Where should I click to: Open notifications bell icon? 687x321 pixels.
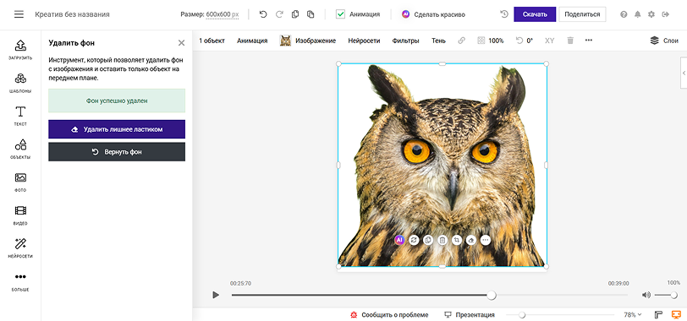click(x=637, y=14)
